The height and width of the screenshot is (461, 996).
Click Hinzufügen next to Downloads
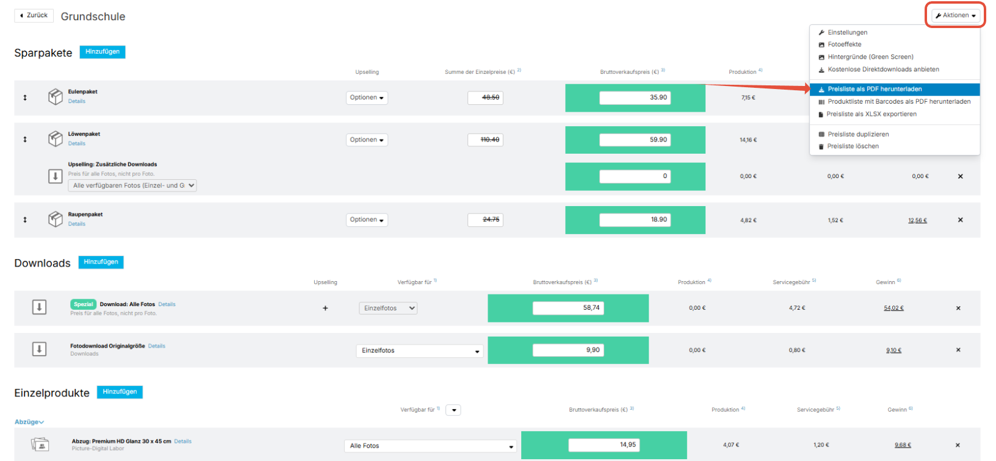point(101,262)
